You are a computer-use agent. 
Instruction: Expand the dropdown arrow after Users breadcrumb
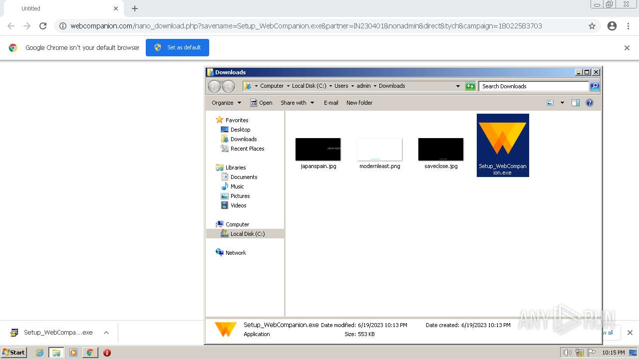352,86
